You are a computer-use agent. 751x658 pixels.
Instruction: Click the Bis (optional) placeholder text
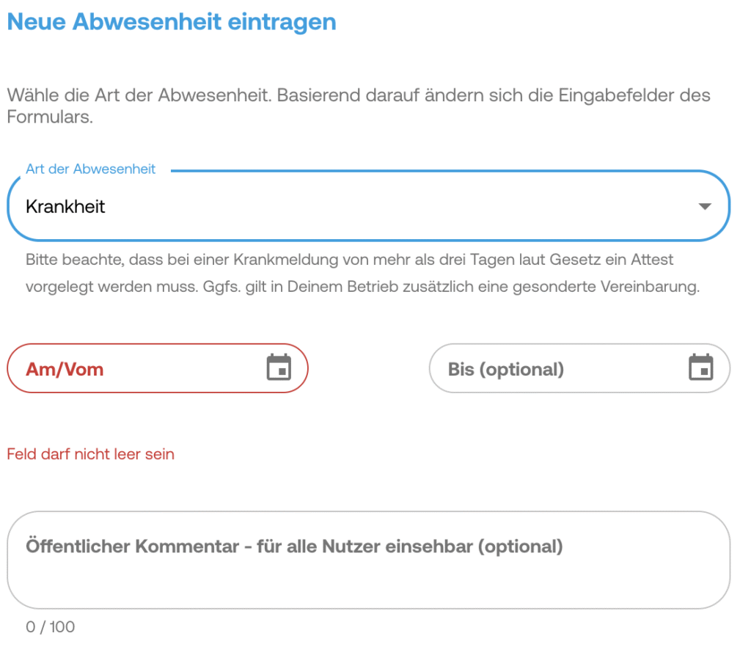click(506, 369)
